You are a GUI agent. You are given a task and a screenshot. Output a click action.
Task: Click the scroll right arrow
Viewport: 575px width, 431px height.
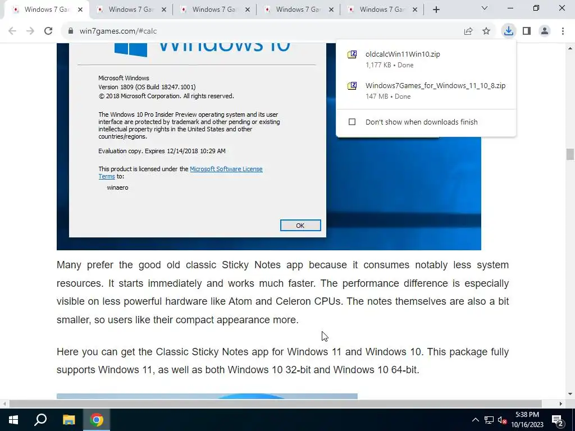(561, 404)
